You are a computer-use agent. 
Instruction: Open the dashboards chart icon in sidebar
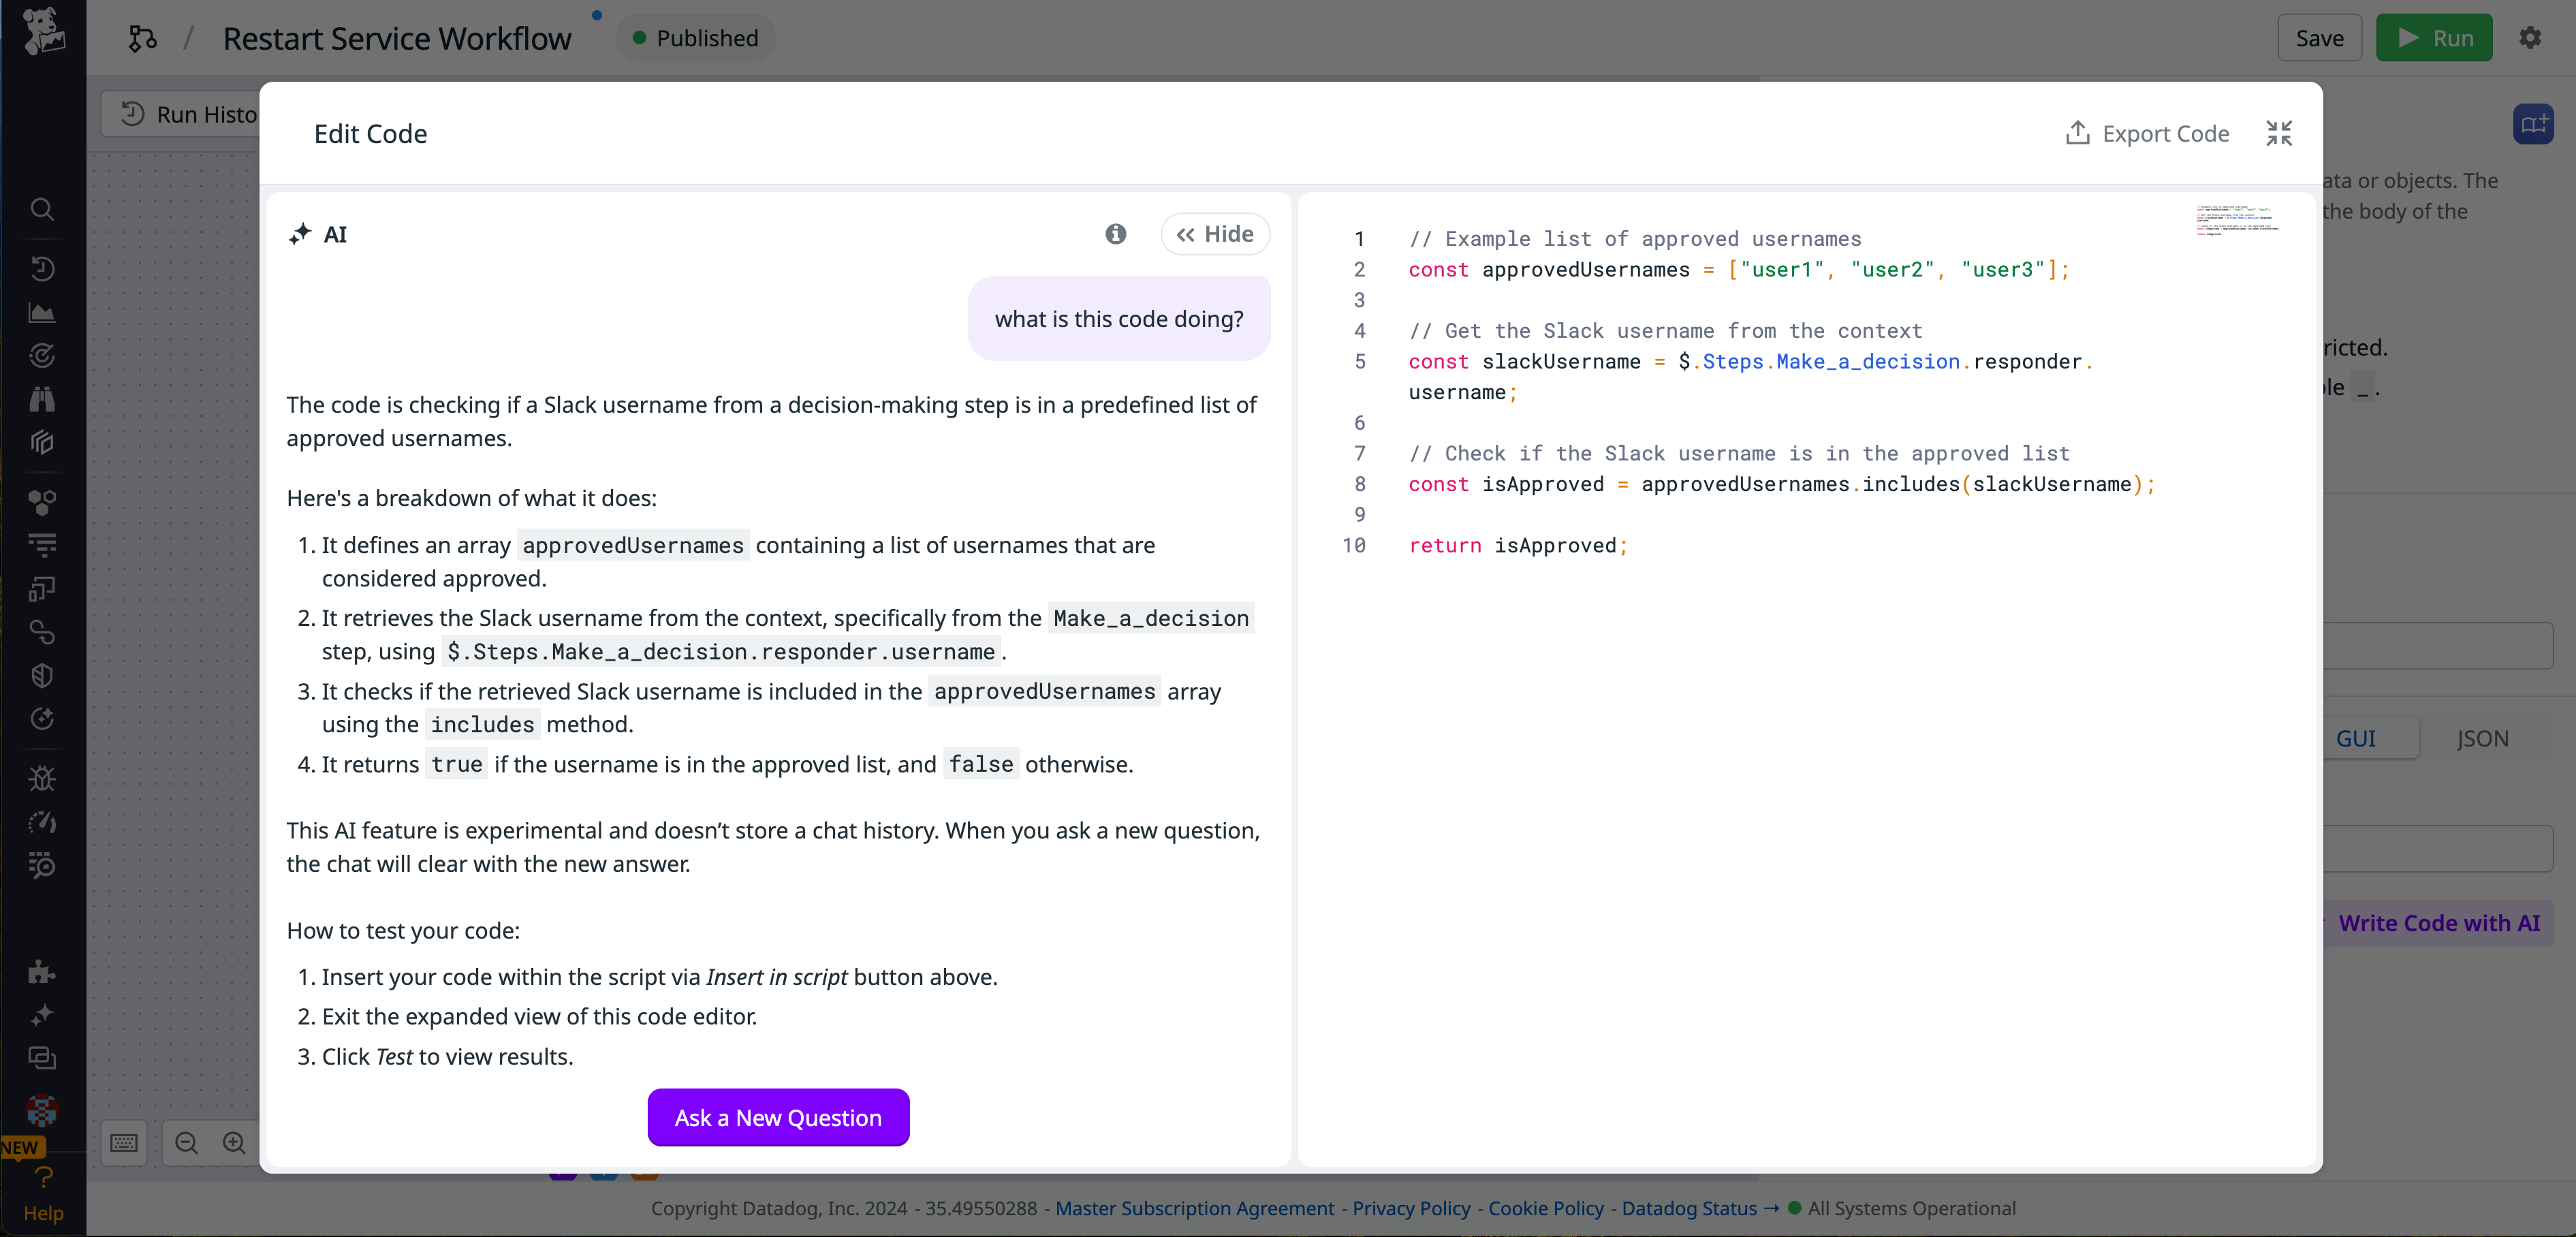(x=42, y=312)
